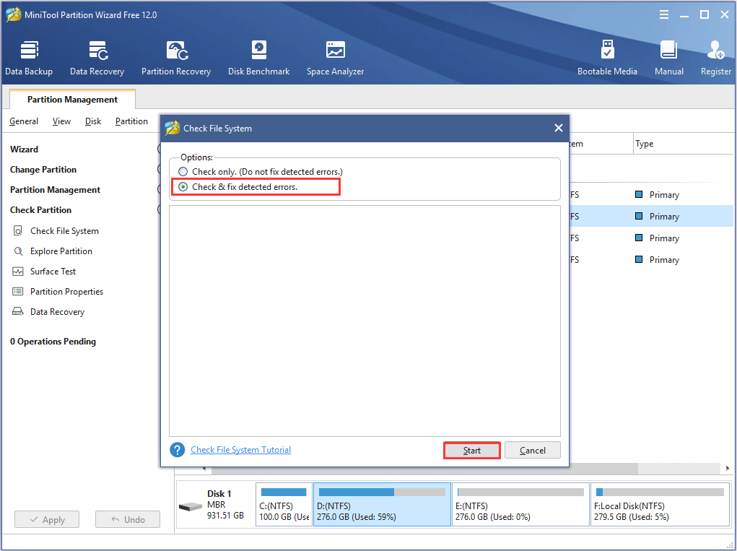Create Bootable Media
737x551 pixels.
point(607,58)
